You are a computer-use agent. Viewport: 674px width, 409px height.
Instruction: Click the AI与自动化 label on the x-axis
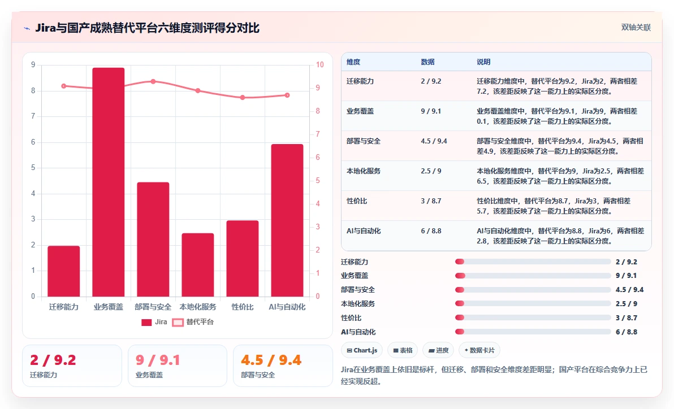287,307
